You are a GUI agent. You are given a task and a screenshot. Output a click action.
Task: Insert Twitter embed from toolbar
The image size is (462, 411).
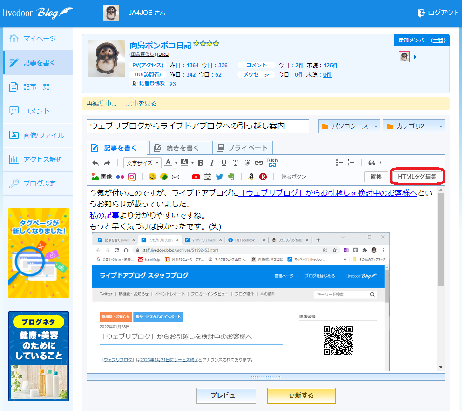[x=219, y=177]
